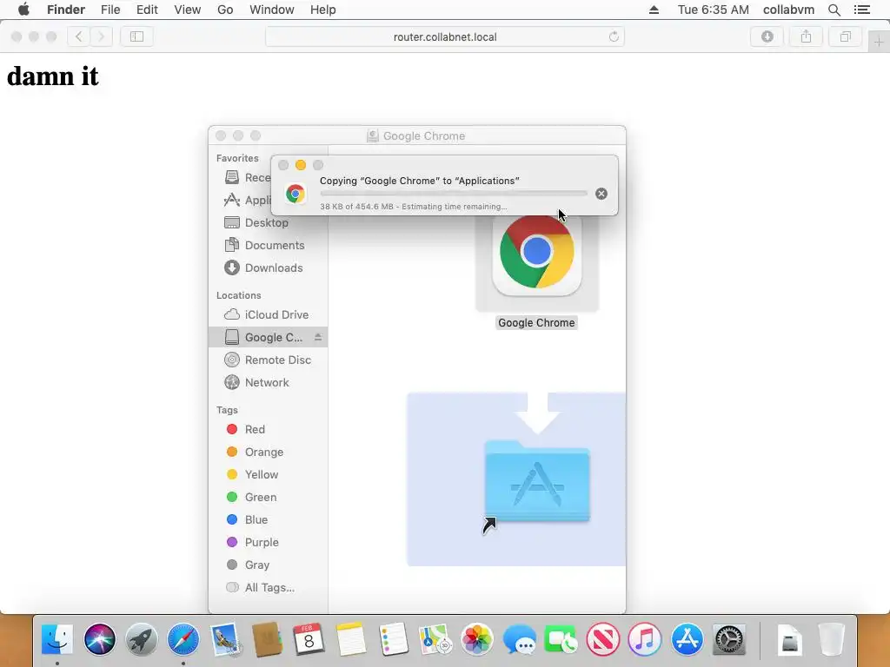Screen dimensions: 890x667
Task: Click the Google Chrome app icon
Action: pos(537,254)
